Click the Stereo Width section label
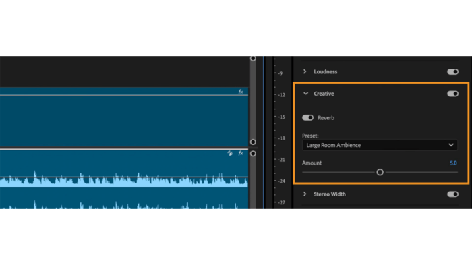 pyautogui.click(x=330, y=194)
